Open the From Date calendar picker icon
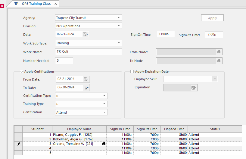This screenshot has width=246, height=159. click(86, 79)
